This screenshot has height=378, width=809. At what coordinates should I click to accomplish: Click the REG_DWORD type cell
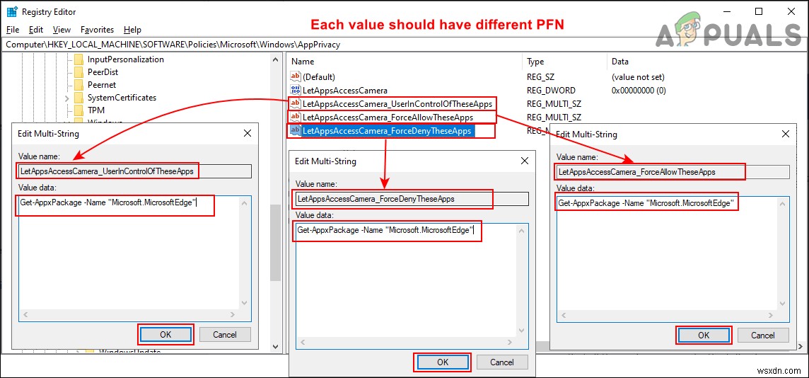click(550, 90)
